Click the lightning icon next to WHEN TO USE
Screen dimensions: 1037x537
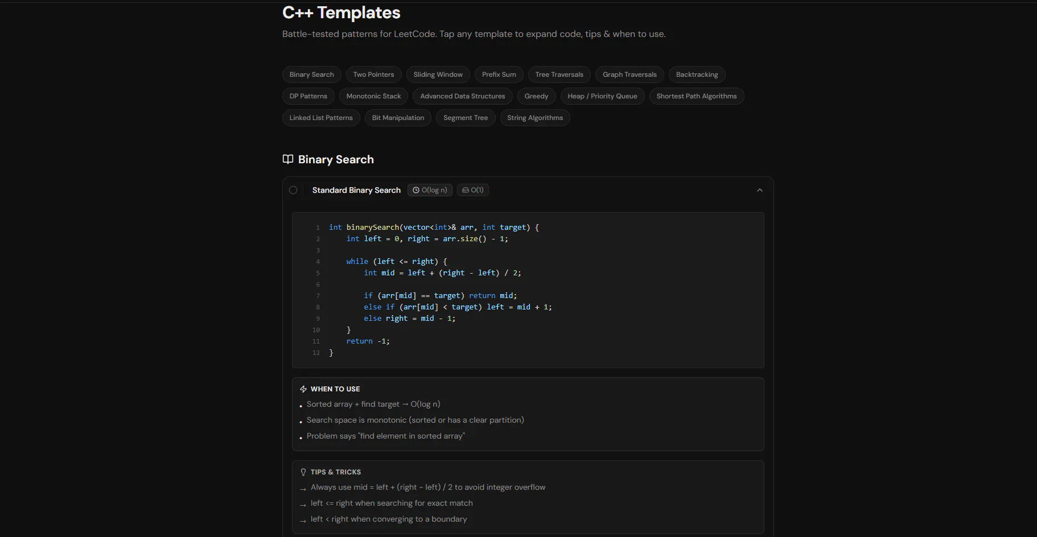click(x=303, y=389)
